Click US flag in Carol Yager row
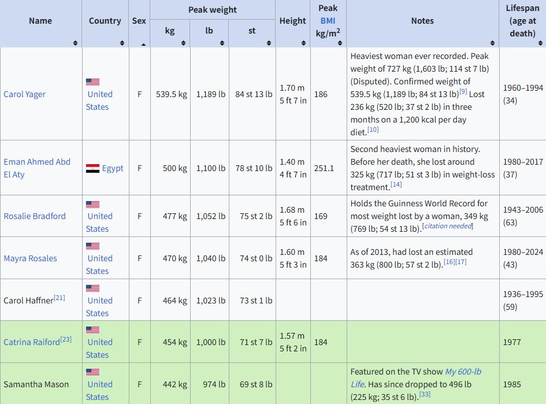 click(x=92, y=82)
